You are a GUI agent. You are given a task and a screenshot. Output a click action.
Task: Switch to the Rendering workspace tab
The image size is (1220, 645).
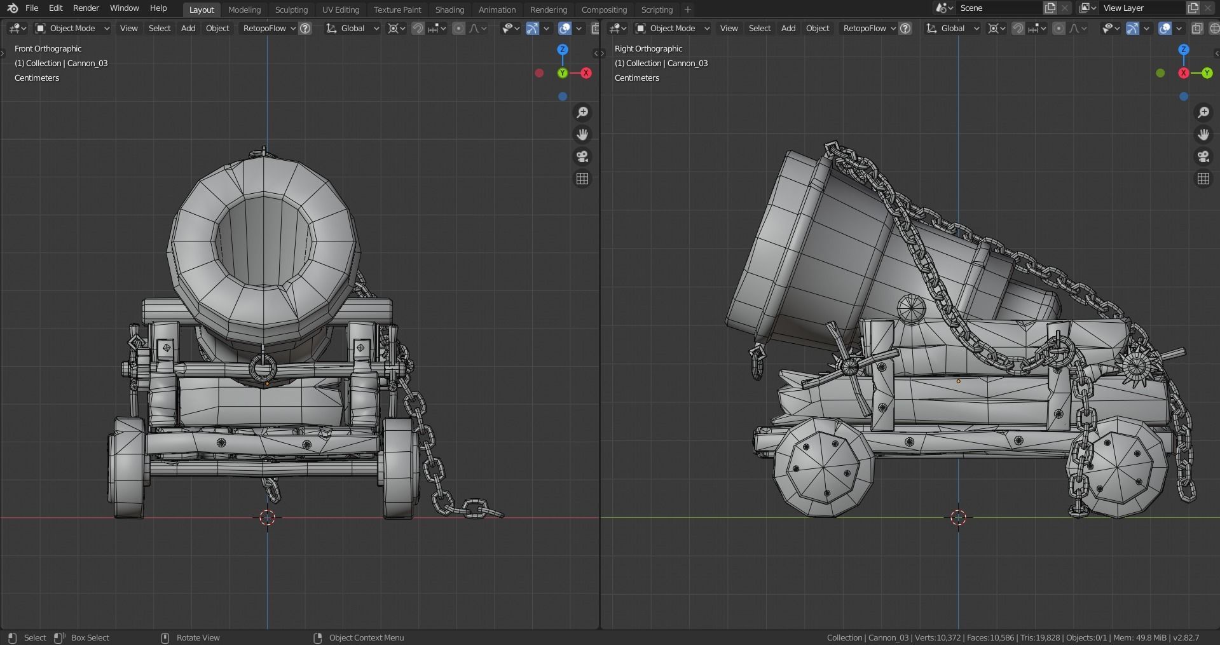[548, 10]
